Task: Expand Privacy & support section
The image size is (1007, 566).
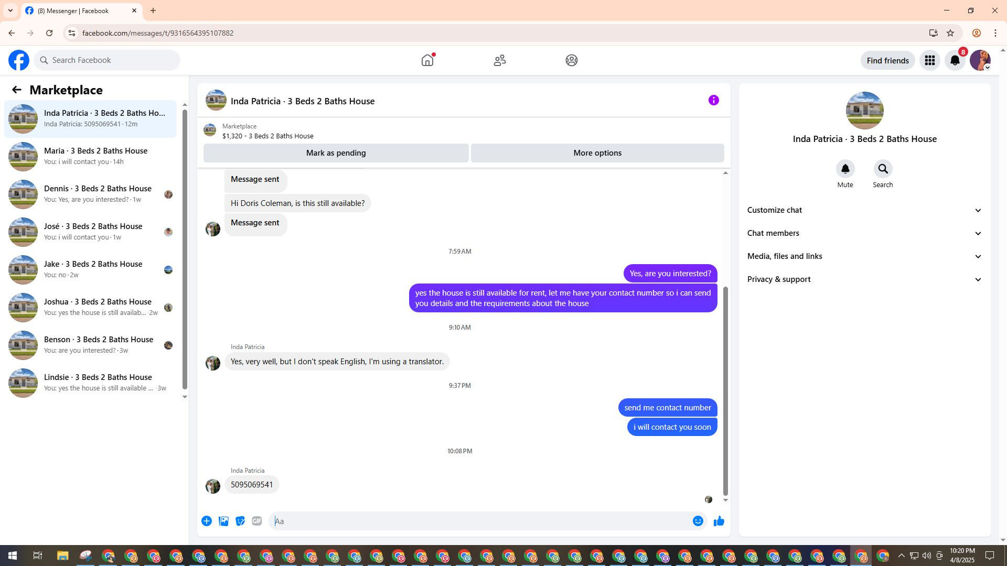Action: point(864,279)
